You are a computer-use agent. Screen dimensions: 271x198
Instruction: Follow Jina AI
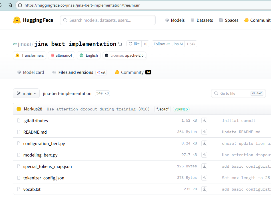(x=168, y=44)
